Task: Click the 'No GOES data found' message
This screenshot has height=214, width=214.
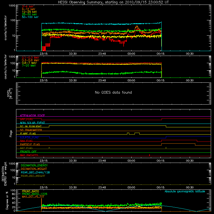Action: (x=113, y=92)
